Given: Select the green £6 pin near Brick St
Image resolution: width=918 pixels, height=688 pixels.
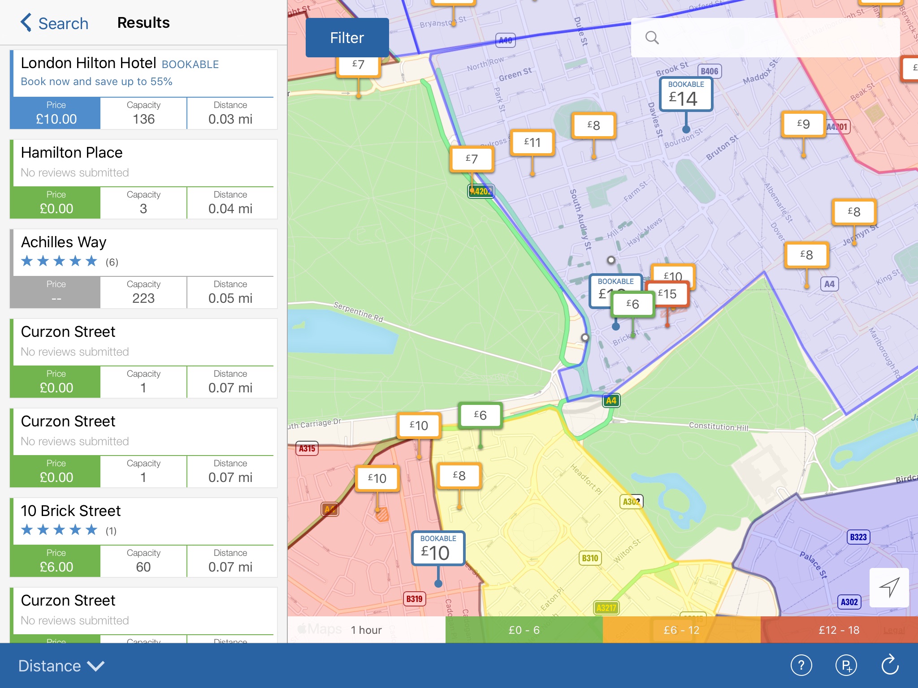Looking at the screenshot, I should (x=632, y=305).
